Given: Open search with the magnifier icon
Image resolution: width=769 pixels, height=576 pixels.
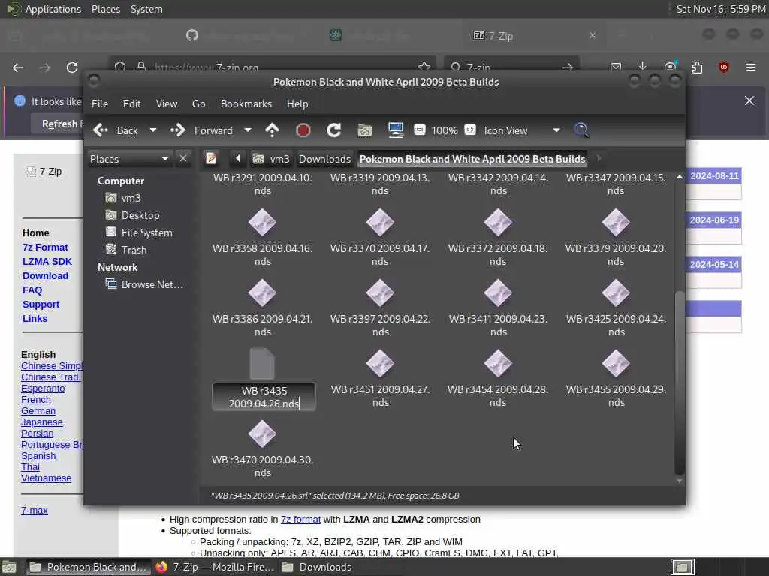Looking at the screenshot, I should tap(581, 130).
